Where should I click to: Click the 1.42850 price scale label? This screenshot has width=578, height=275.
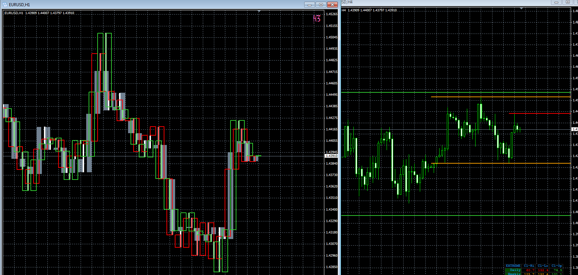click(332, 267)
